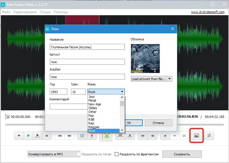229x163 pixels.
Task: Choose Jazz from the genre list
Action: [104, 97]
